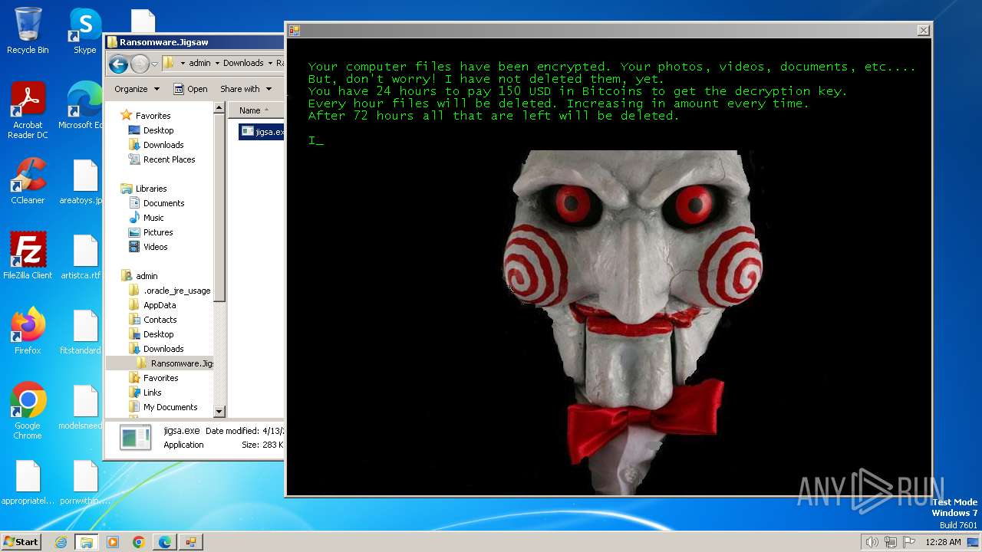Open Internet Explorer in taskbar
The image size is (982, 552).
click(x=61, y=542)
